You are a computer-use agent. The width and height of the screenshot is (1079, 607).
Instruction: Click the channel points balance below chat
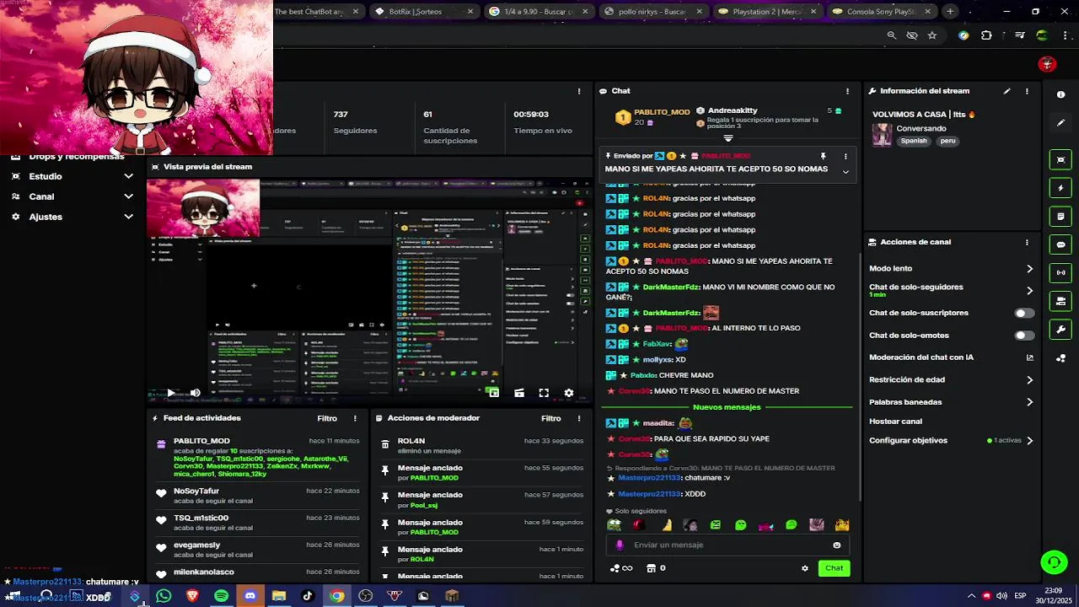(x=621, y=568)
